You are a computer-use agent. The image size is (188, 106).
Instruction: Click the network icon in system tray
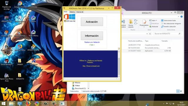(170, 104)
